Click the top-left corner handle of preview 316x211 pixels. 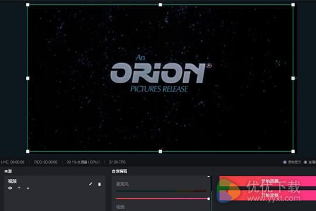[28, 5]
